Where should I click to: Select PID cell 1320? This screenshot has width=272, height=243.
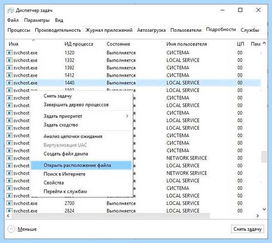pos(69,53)
